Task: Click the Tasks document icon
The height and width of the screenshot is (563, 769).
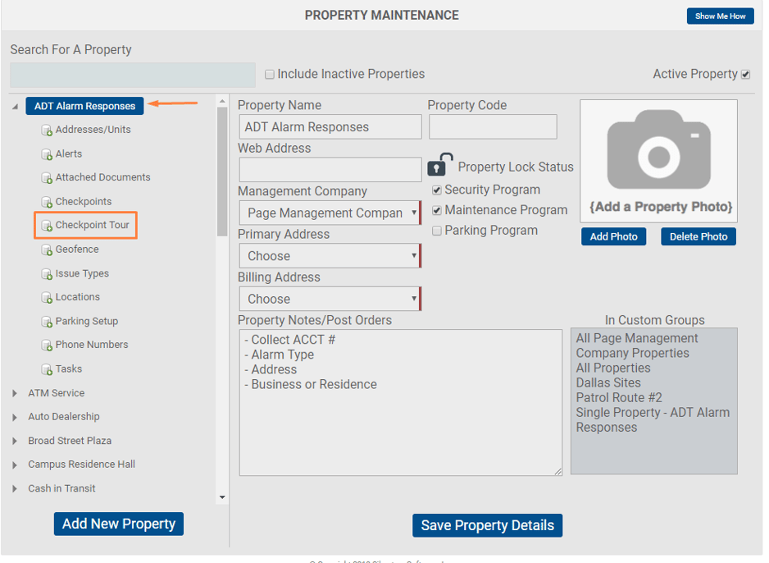Action: pyautogui.click(x=47, y=369)
